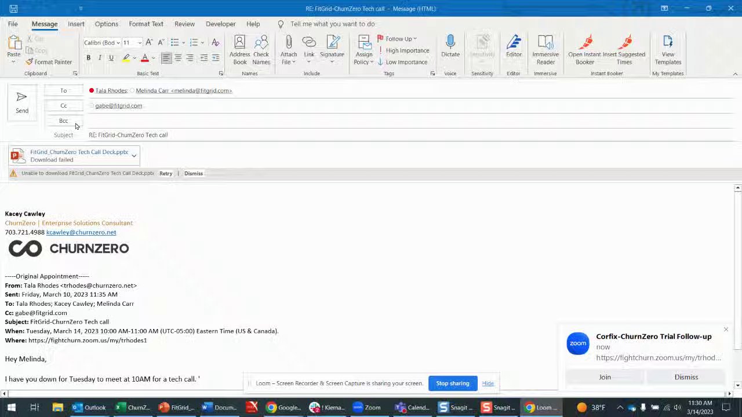
Task: Mark message as High Importance
Action: coord(403,50)
